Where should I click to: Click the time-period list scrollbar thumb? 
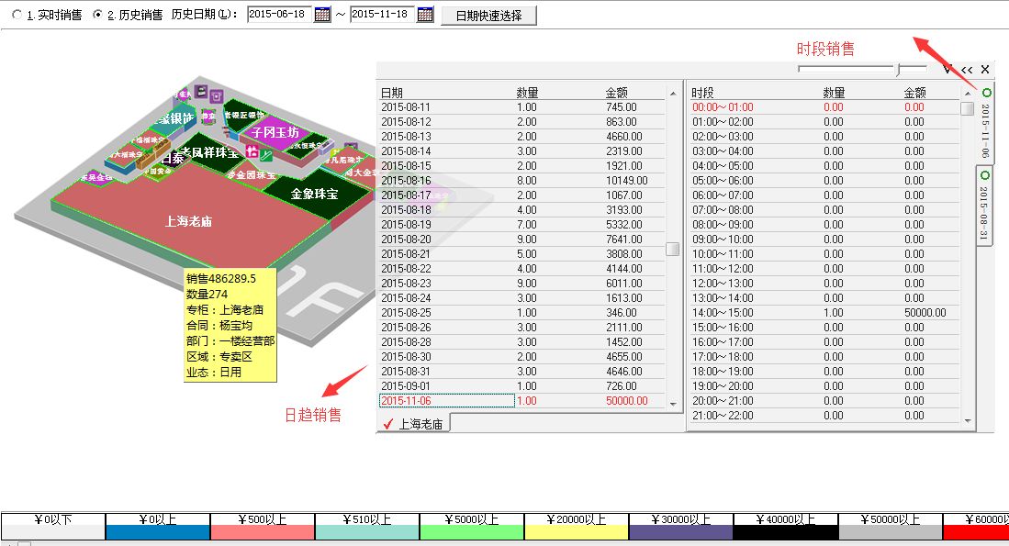[x=967, y=108]
